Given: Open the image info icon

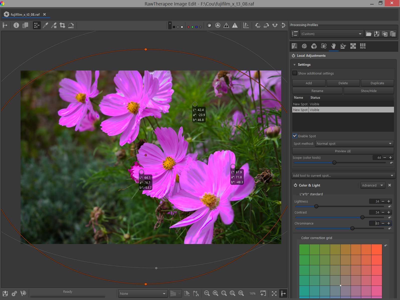Looking at the screenshot, I should point(16,25).
